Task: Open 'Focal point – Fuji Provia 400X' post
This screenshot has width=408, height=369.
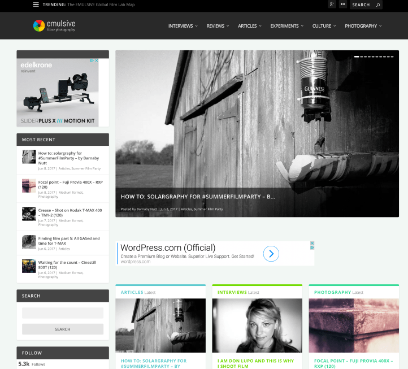Action: pos(71,184)
